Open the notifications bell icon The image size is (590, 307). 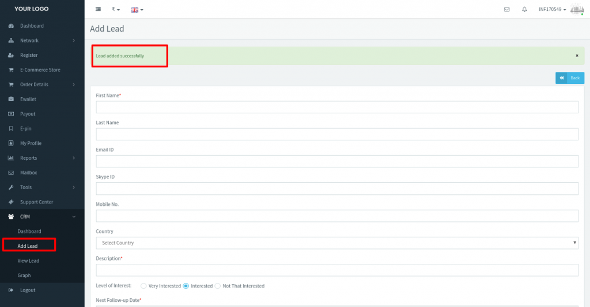(524, 9)
